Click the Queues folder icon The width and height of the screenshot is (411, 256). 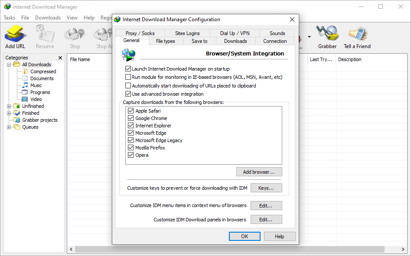tap(17, 127)
